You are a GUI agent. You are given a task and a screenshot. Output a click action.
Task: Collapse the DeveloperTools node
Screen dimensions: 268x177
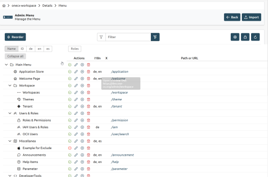click(10, 176)
